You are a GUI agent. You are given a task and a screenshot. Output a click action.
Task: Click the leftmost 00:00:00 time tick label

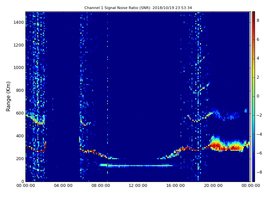click(x=26, y=186)
